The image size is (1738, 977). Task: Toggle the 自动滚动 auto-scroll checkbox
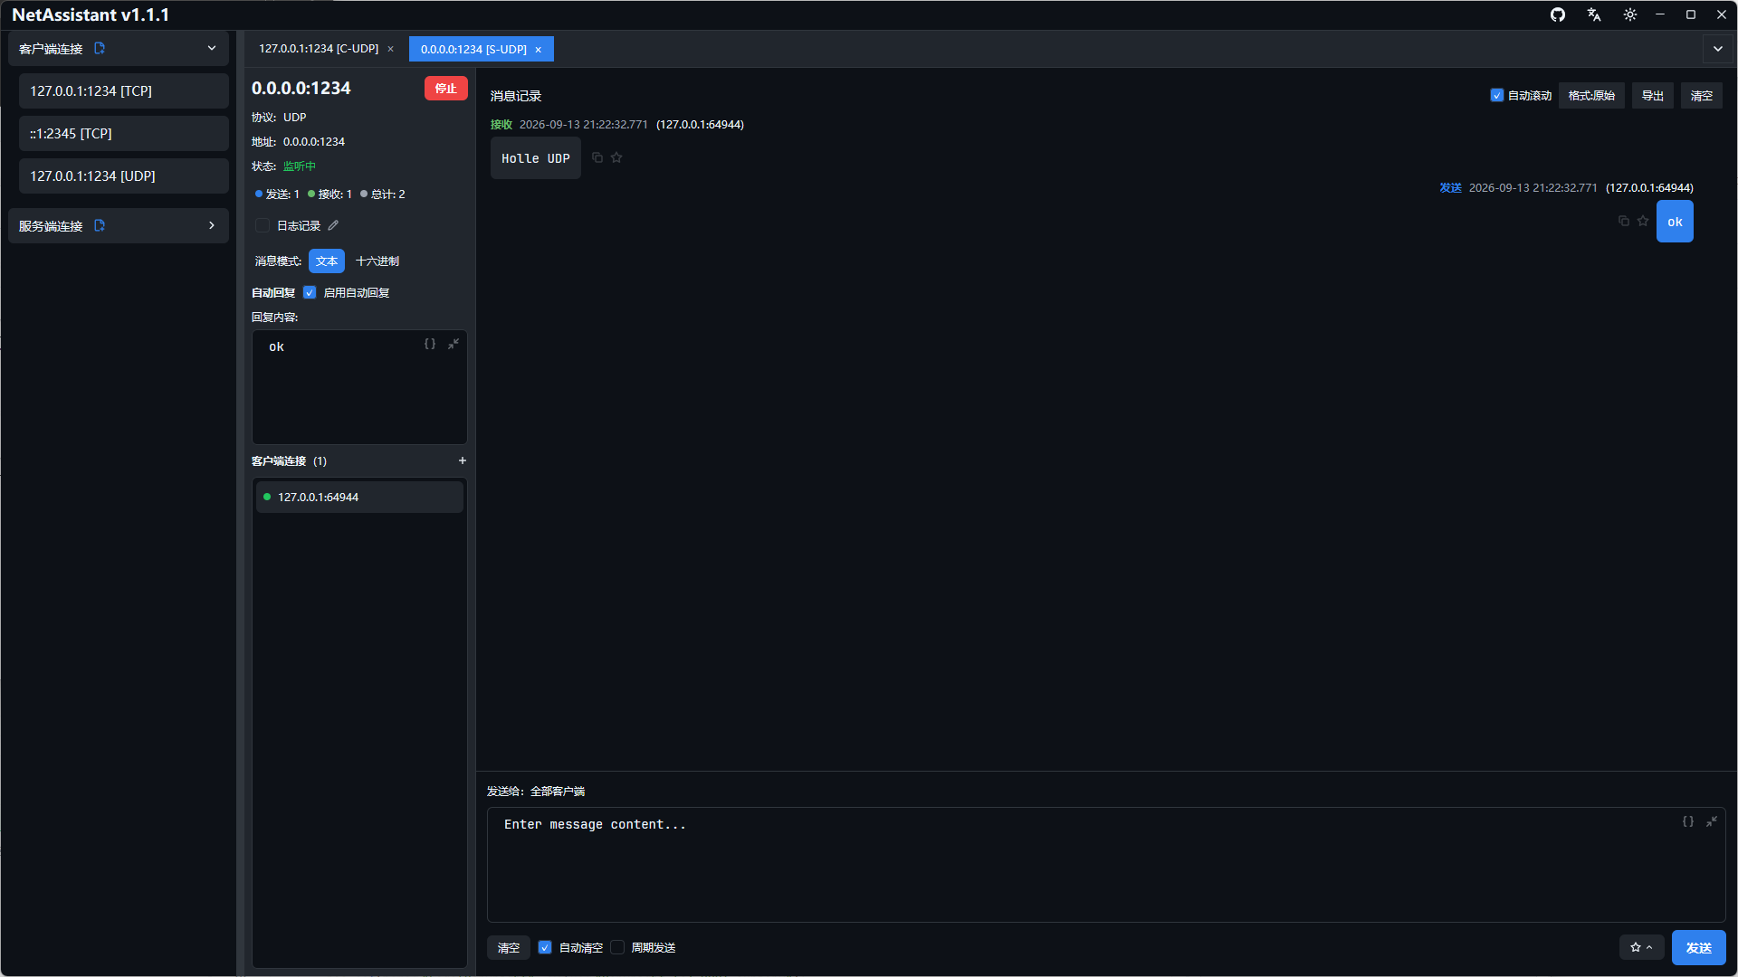pyautogui.click(x=1496, y=95)
